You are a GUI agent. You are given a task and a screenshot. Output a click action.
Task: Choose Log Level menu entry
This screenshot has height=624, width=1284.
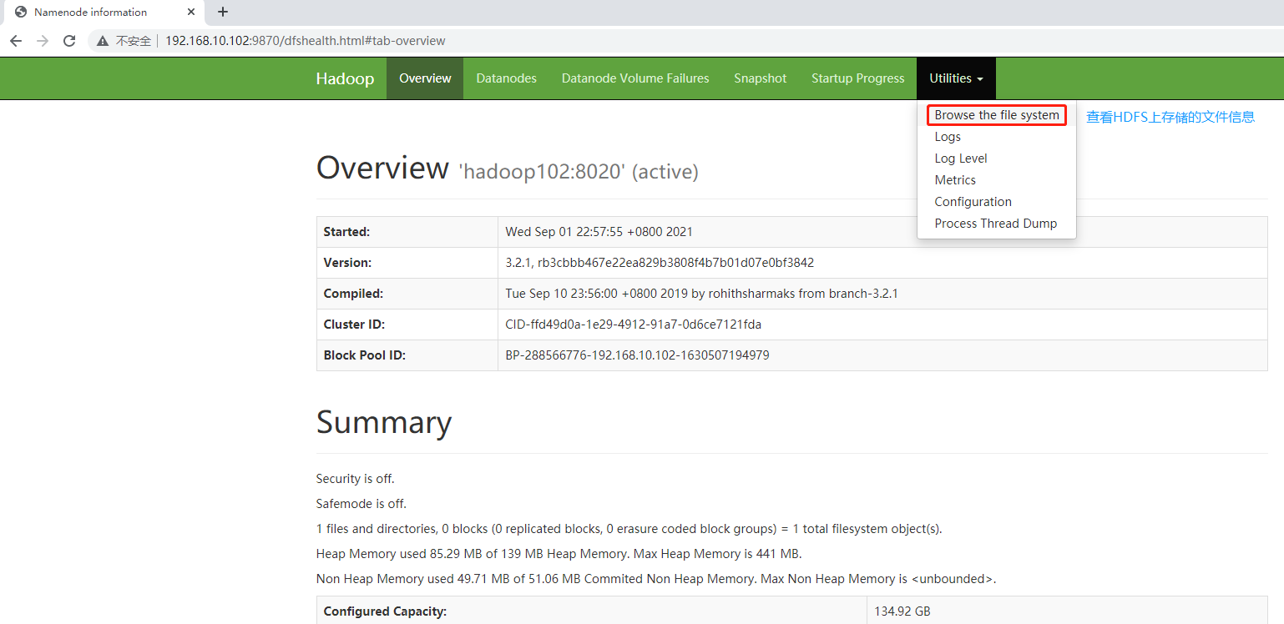coord(960,159)
